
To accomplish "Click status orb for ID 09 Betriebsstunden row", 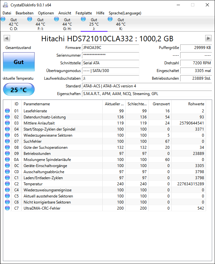I will click(x=7, y=153).
